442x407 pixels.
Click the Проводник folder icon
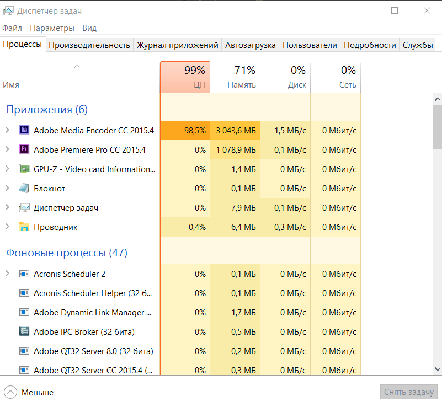pyautogui.click(x=24, y=227)
